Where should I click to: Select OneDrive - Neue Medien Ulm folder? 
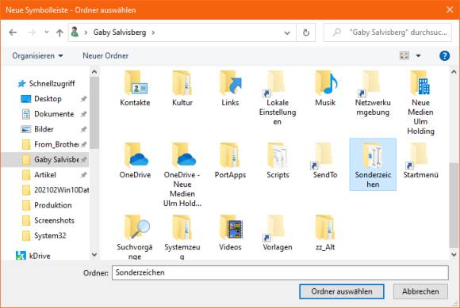182,175
